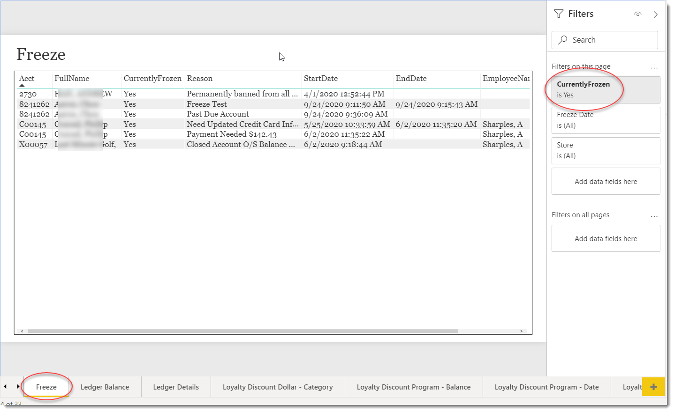This screenshot has width=674, height=412.
Task: Click the table's scroll-right arrow
Action: click(x=522, y=331)
